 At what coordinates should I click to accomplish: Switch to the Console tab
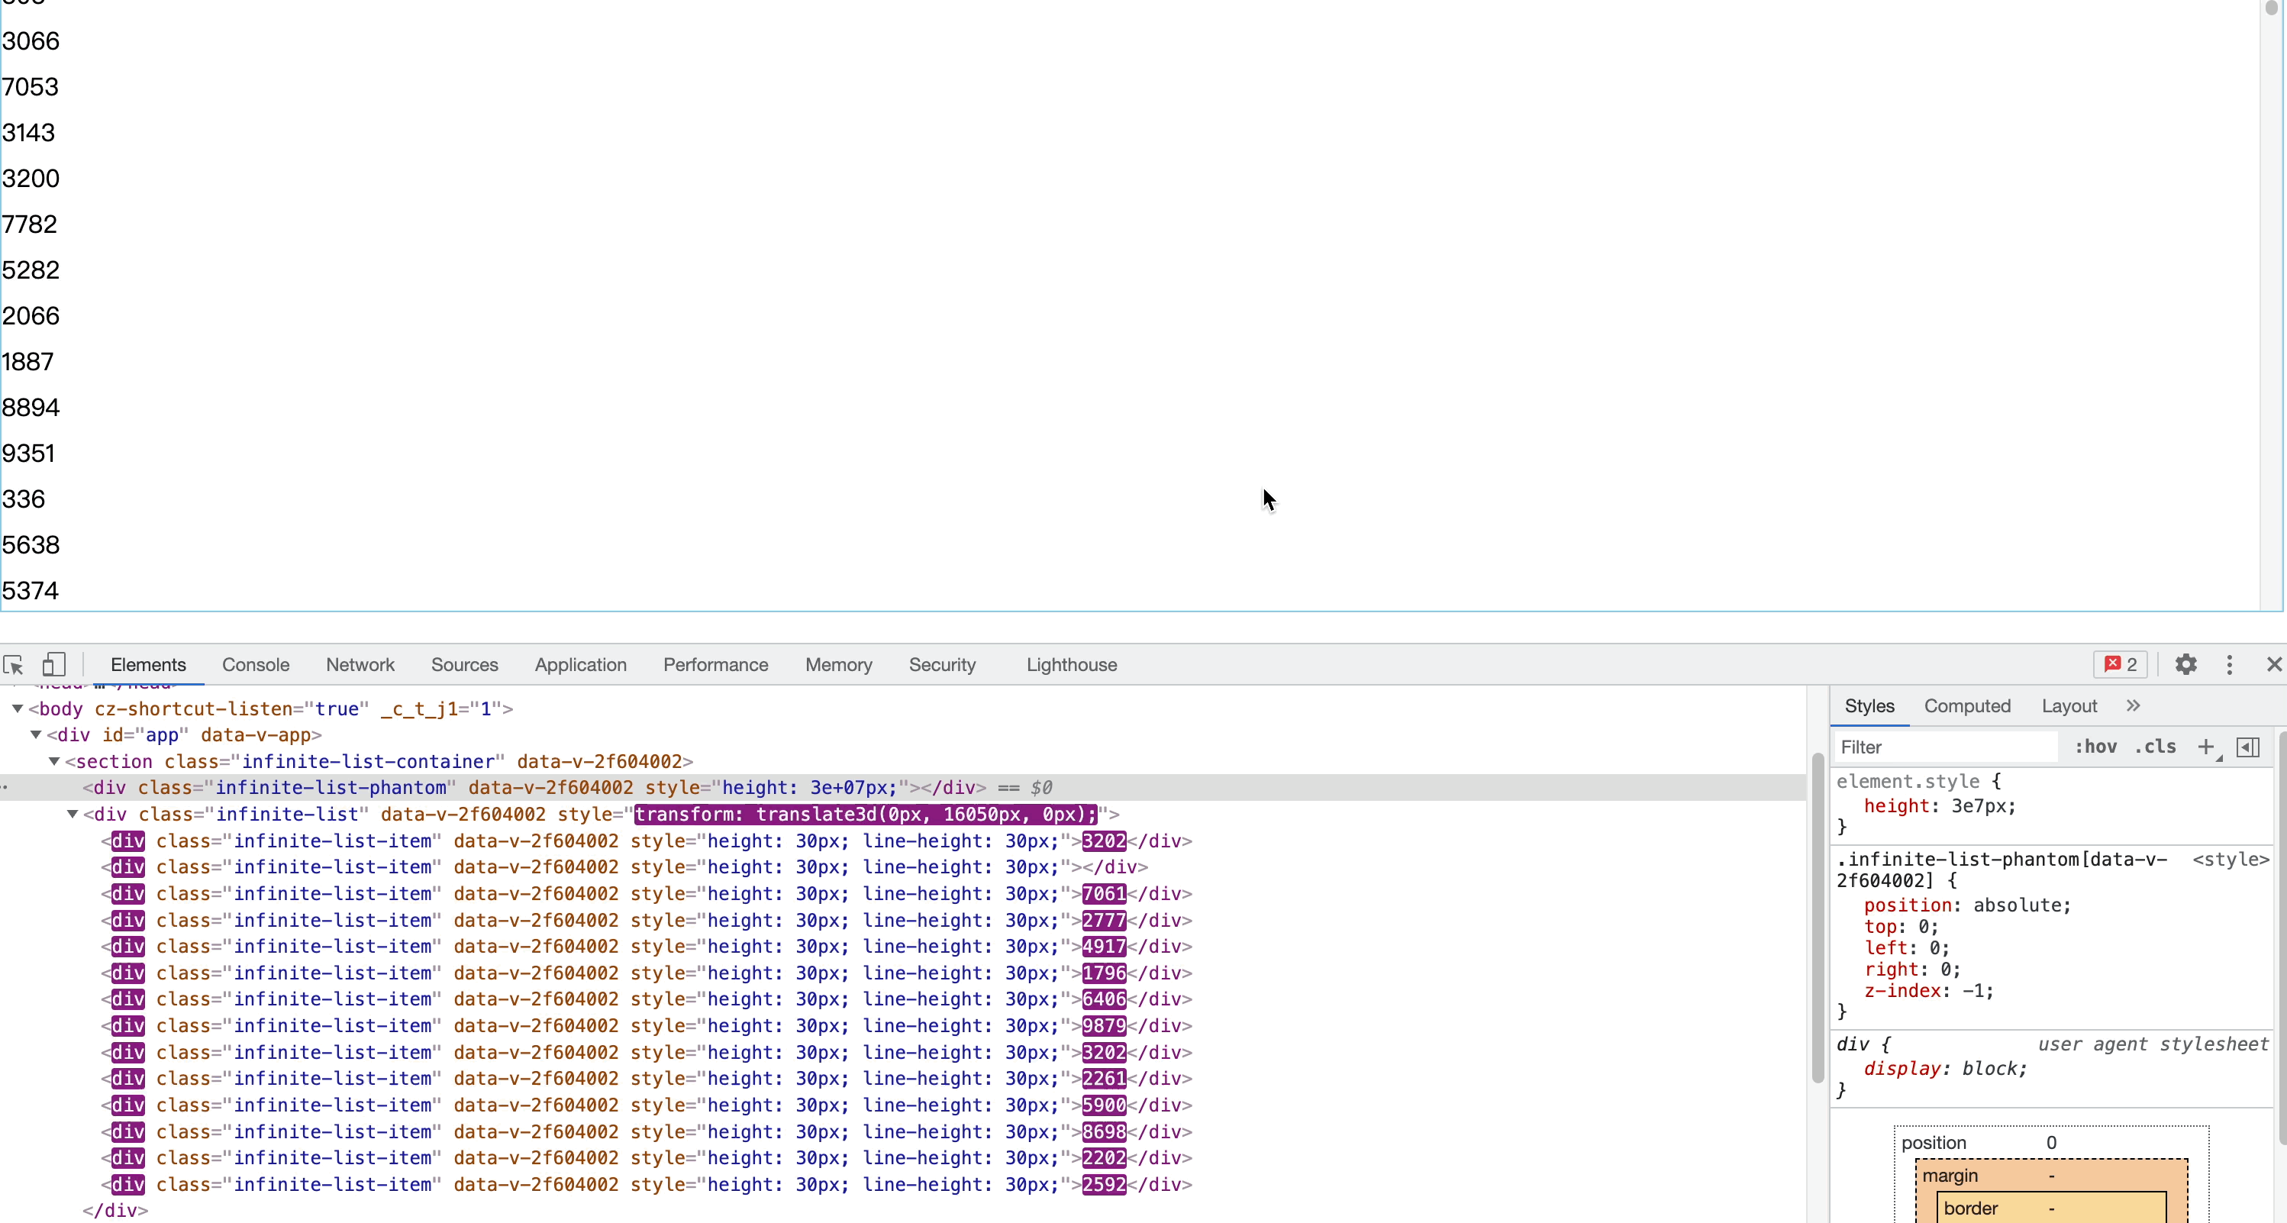coord(256,664)
